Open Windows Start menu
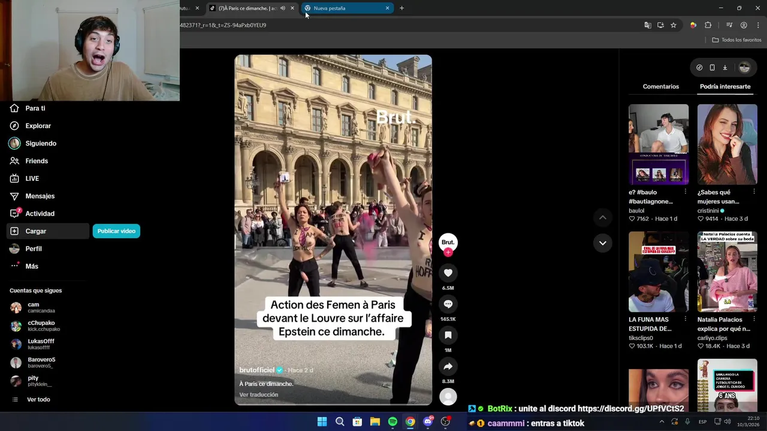This screenshot has width=767, height=431. [322, 422]
